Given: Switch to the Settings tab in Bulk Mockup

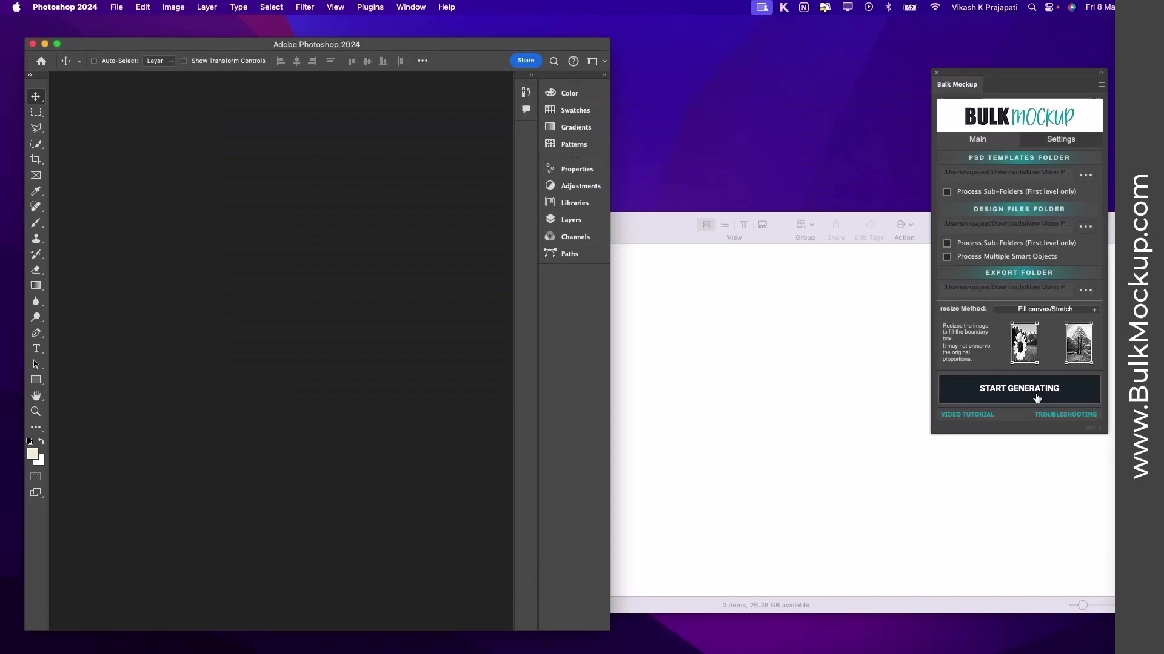Looking at the screenshot, I should coord(1061,139).
